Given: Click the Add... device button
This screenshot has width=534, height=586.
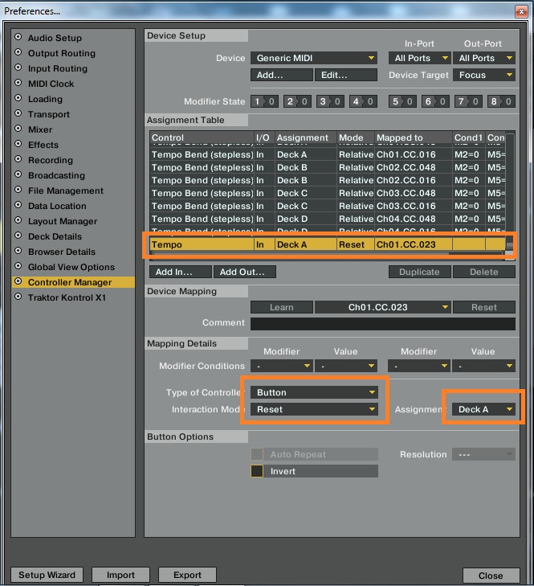Looking at the screenshot, I should (282, 75).
